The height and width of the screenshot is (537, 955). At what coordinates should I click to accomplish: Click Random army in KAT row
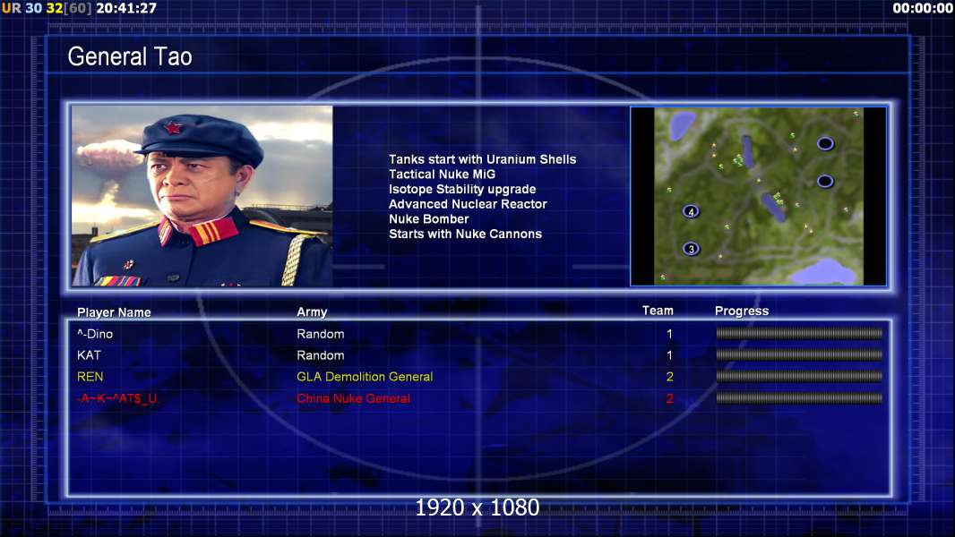click(321, 355)
